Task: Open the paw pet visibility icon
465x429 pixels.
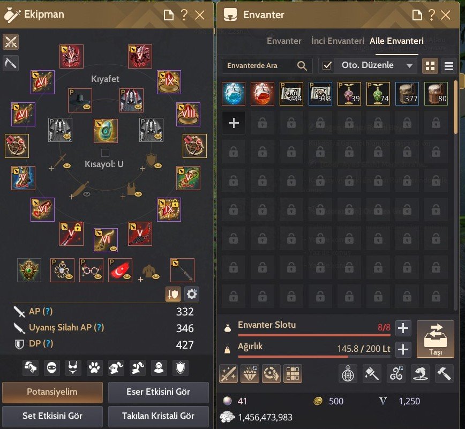Action: pyautogui.click(x=94, y=368)
